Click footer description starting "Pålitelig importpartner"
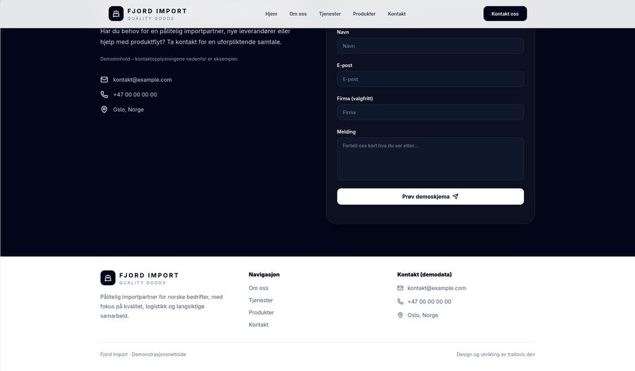Screen dimensions: 635x371 tap(161, 306)
